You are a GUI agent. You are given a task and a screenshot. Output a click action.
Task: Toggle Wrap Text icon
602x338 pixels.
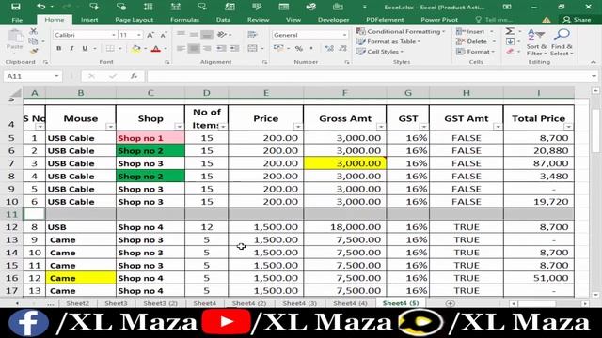tap(252, 35)
